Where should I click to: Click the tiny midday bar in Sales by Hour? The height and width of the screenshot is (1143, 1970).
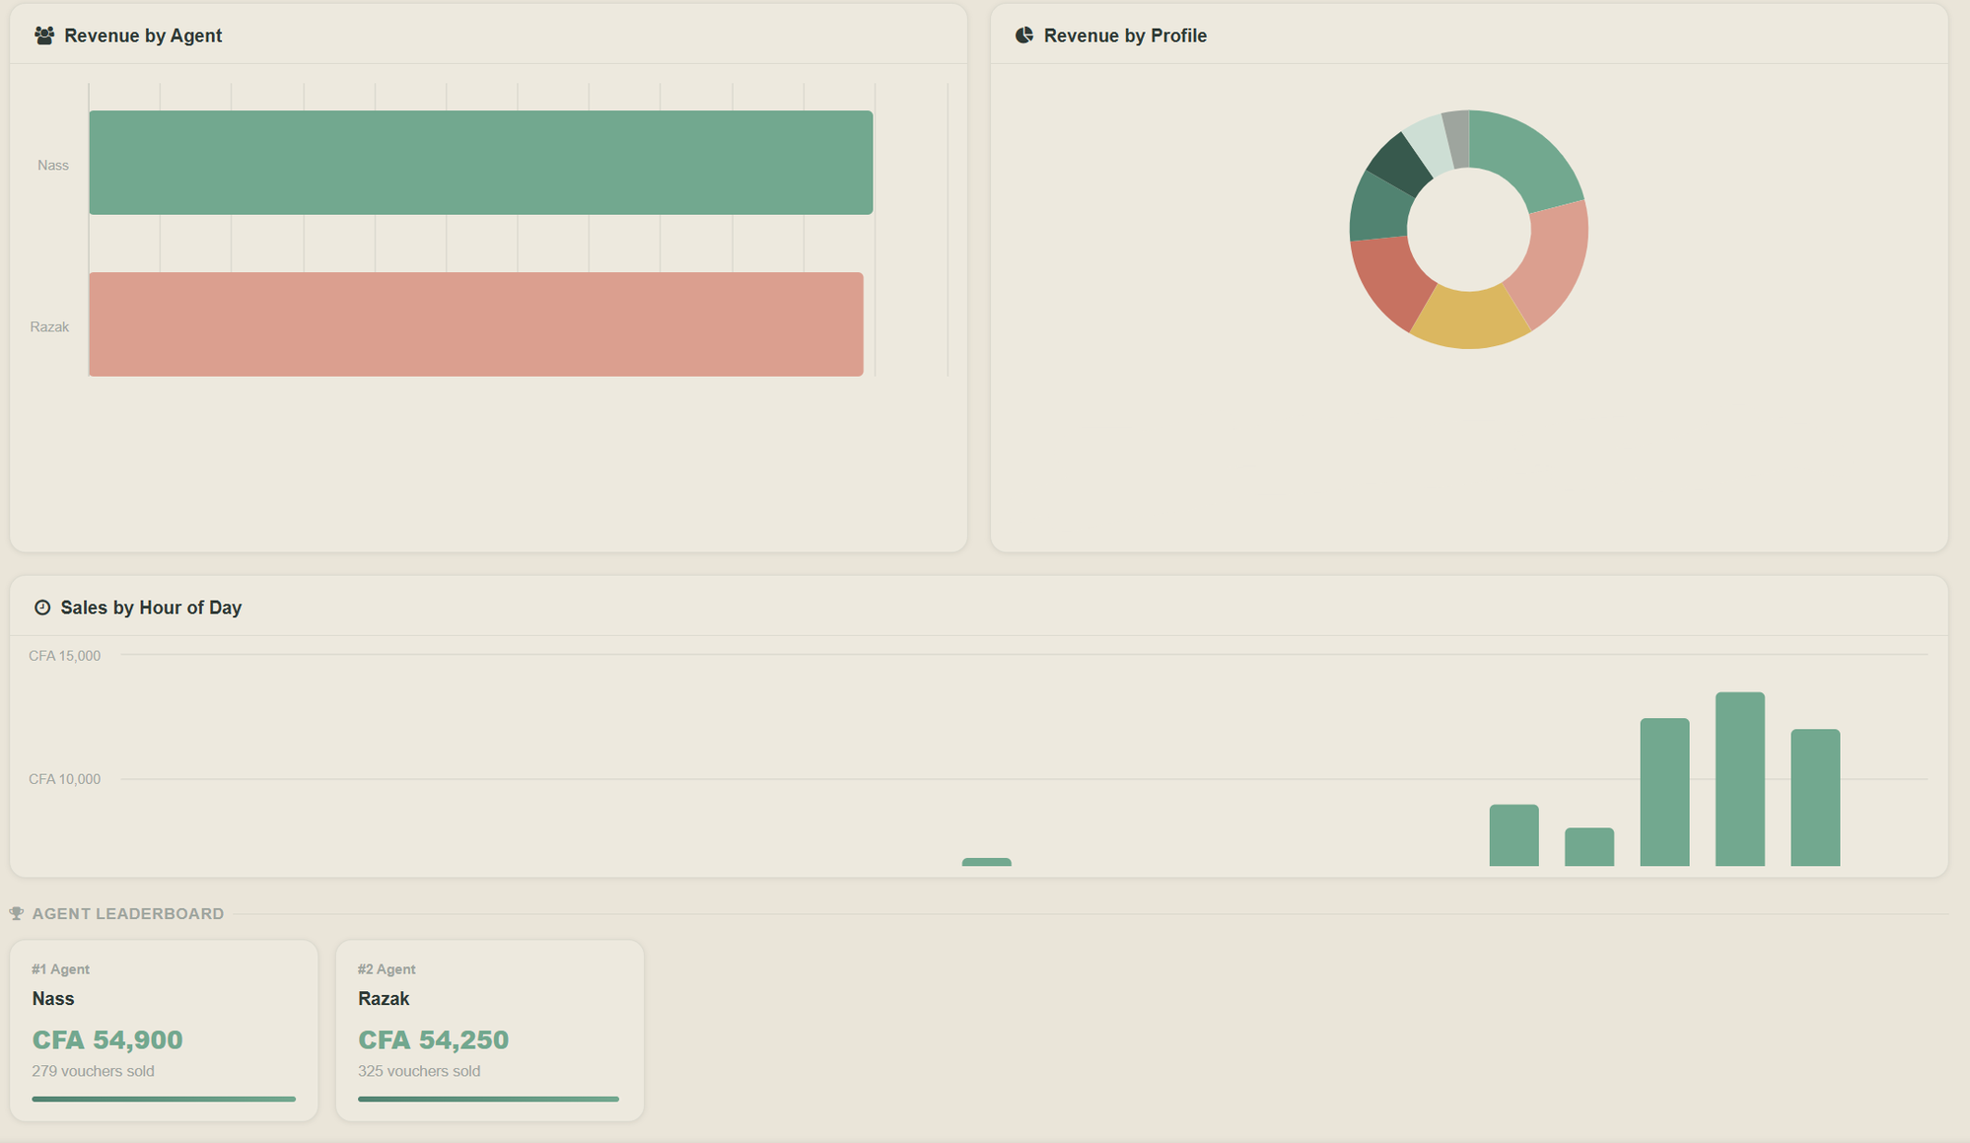986,862
